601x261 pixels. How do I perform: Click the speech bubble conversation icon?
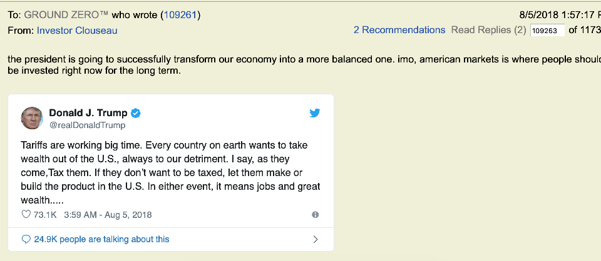coord(26,239)
